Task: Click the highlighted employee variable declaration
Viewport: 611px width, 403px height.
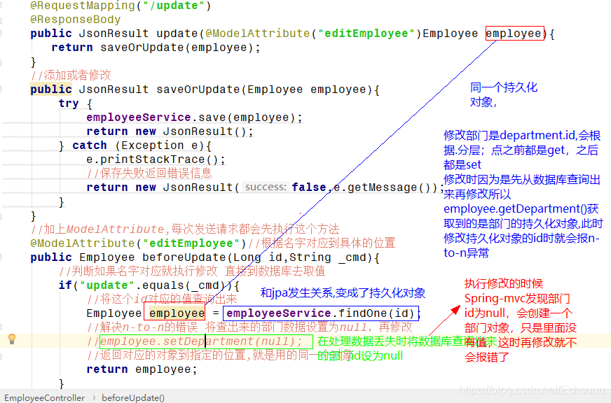Action: [x=177, y=313]
